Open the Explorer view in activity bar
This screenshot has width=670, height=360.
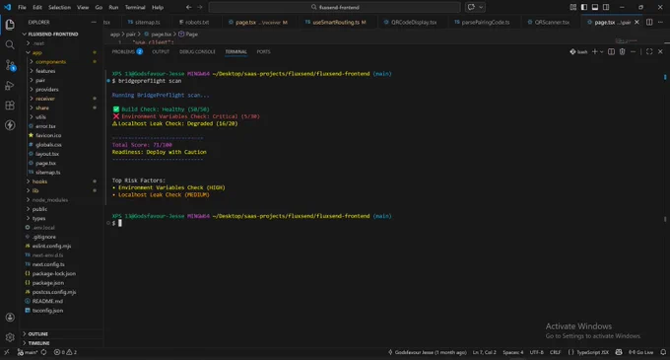[x=10, y=25]
